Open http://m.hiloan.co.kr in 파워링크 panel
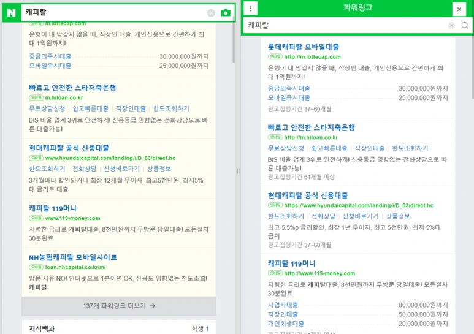Image resolution: width=474 pixels, height=334 pixels. 311,137
